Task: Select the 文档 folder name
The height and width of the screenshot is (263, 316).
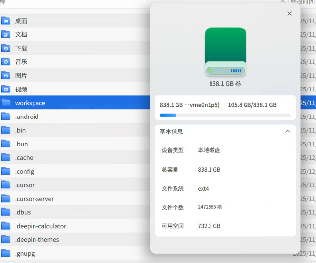Action: tap(21, 34)
